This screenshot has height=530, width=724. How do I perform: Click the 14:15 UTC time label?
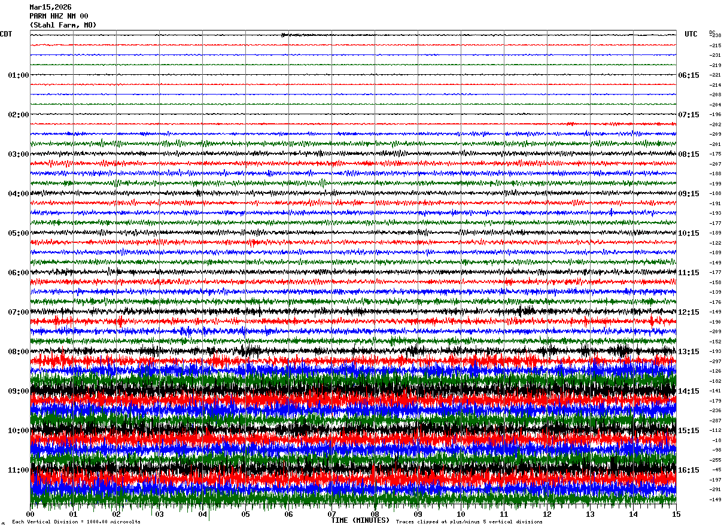(689, 391)
